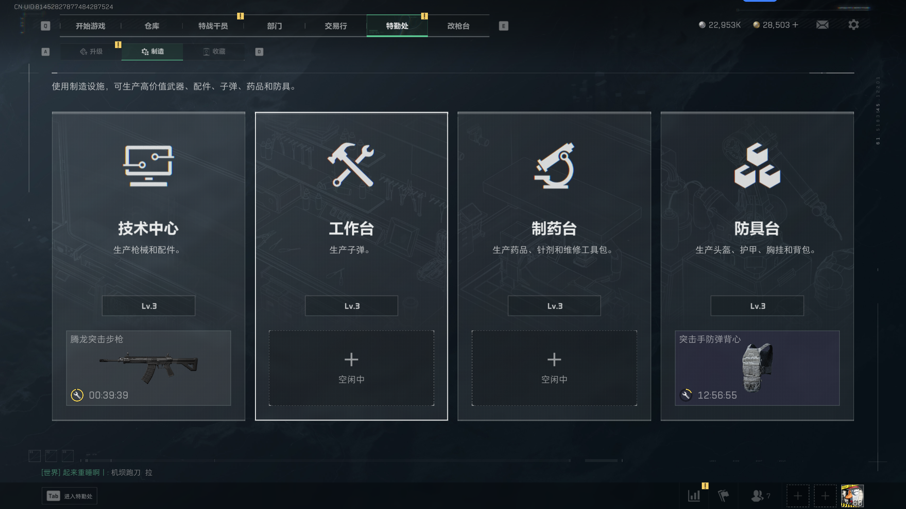Click the player avatar portrait

pos(852,496)
